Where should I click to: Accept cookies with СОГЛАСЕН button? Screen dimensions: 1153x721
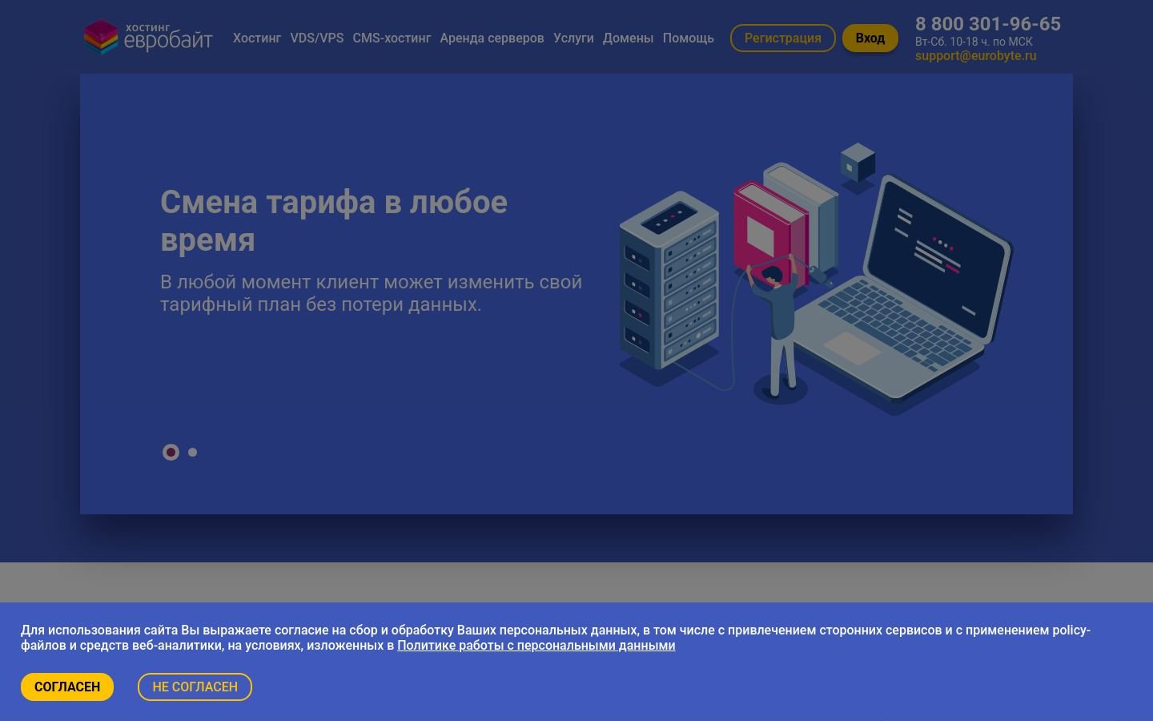(67, 687)
